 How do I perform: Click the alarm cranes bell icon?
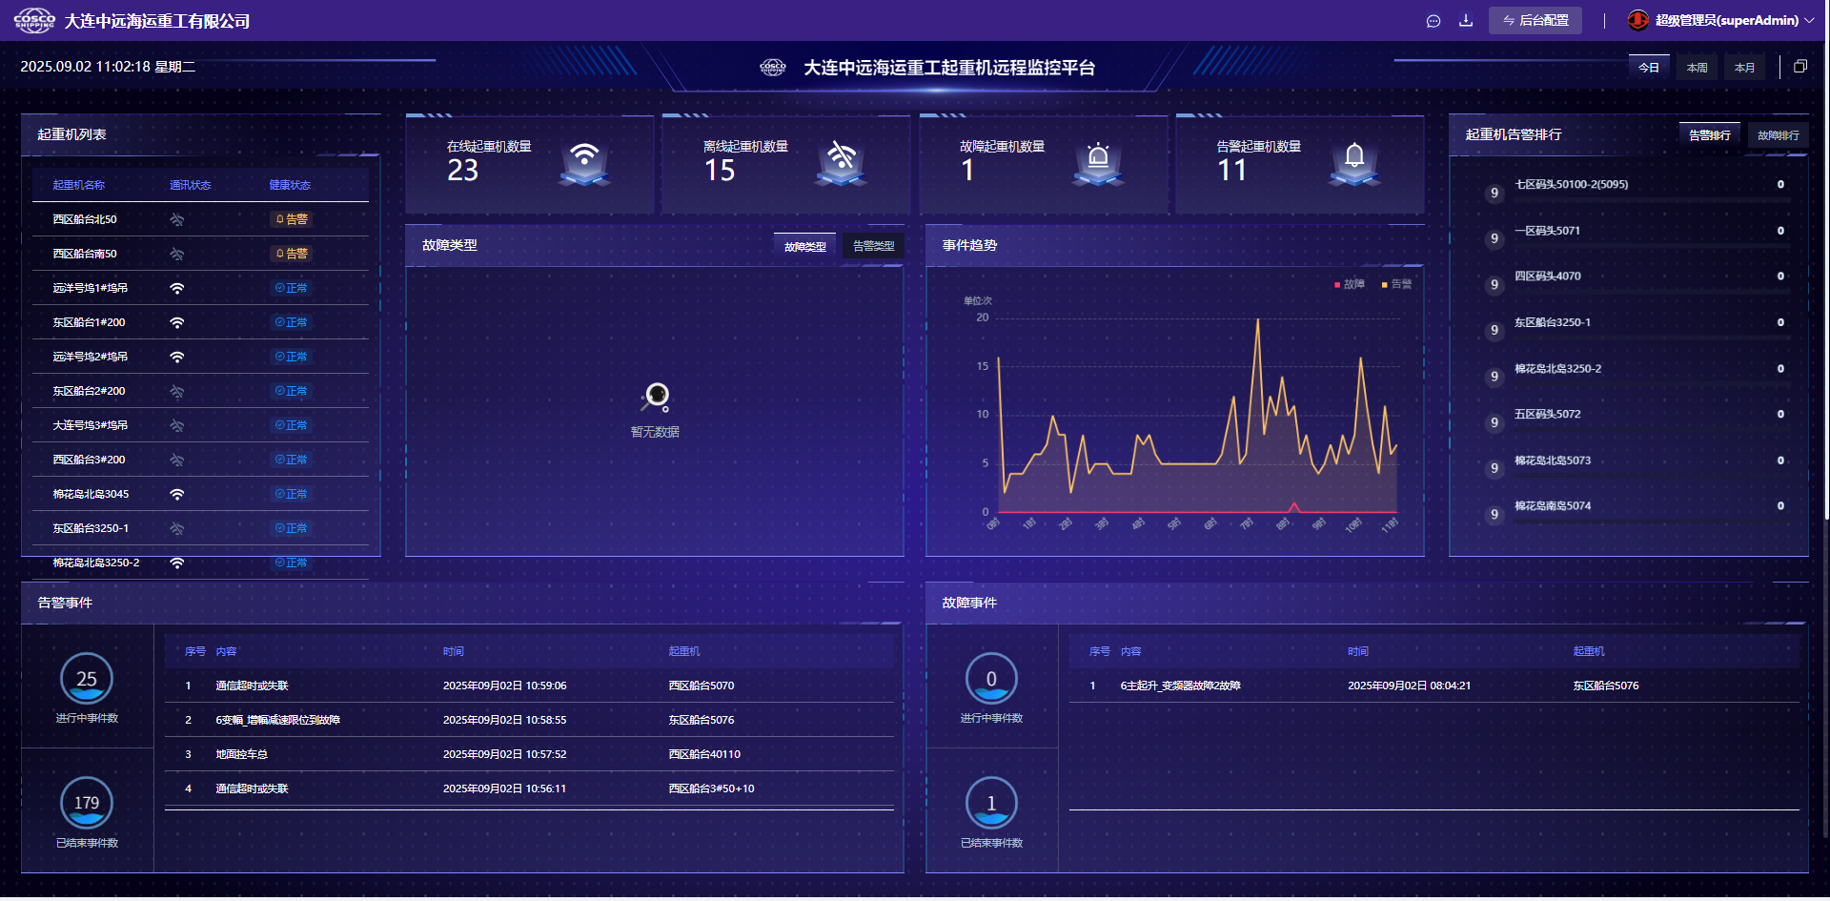pos(1354,160)
